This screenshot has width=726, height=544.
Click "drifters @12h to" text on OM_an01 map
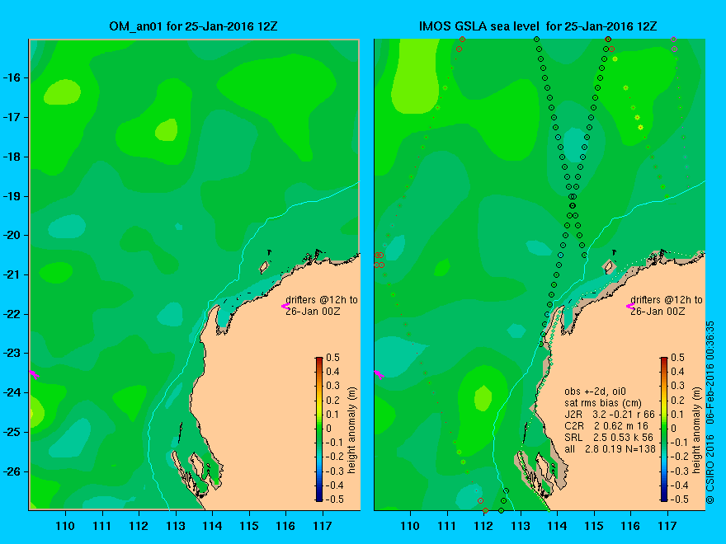coord(322,300)
